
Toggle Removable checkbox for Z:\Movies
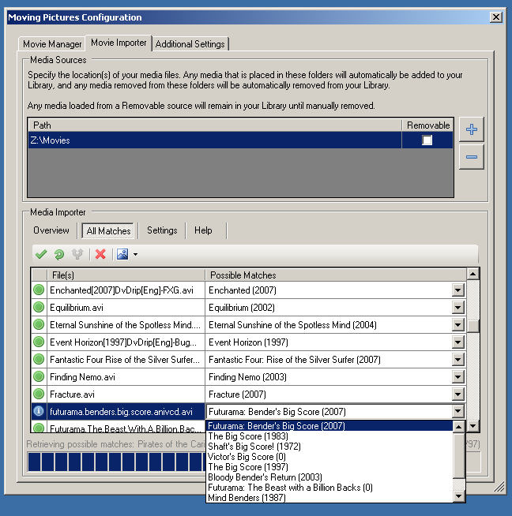click(x=427, y=140)
